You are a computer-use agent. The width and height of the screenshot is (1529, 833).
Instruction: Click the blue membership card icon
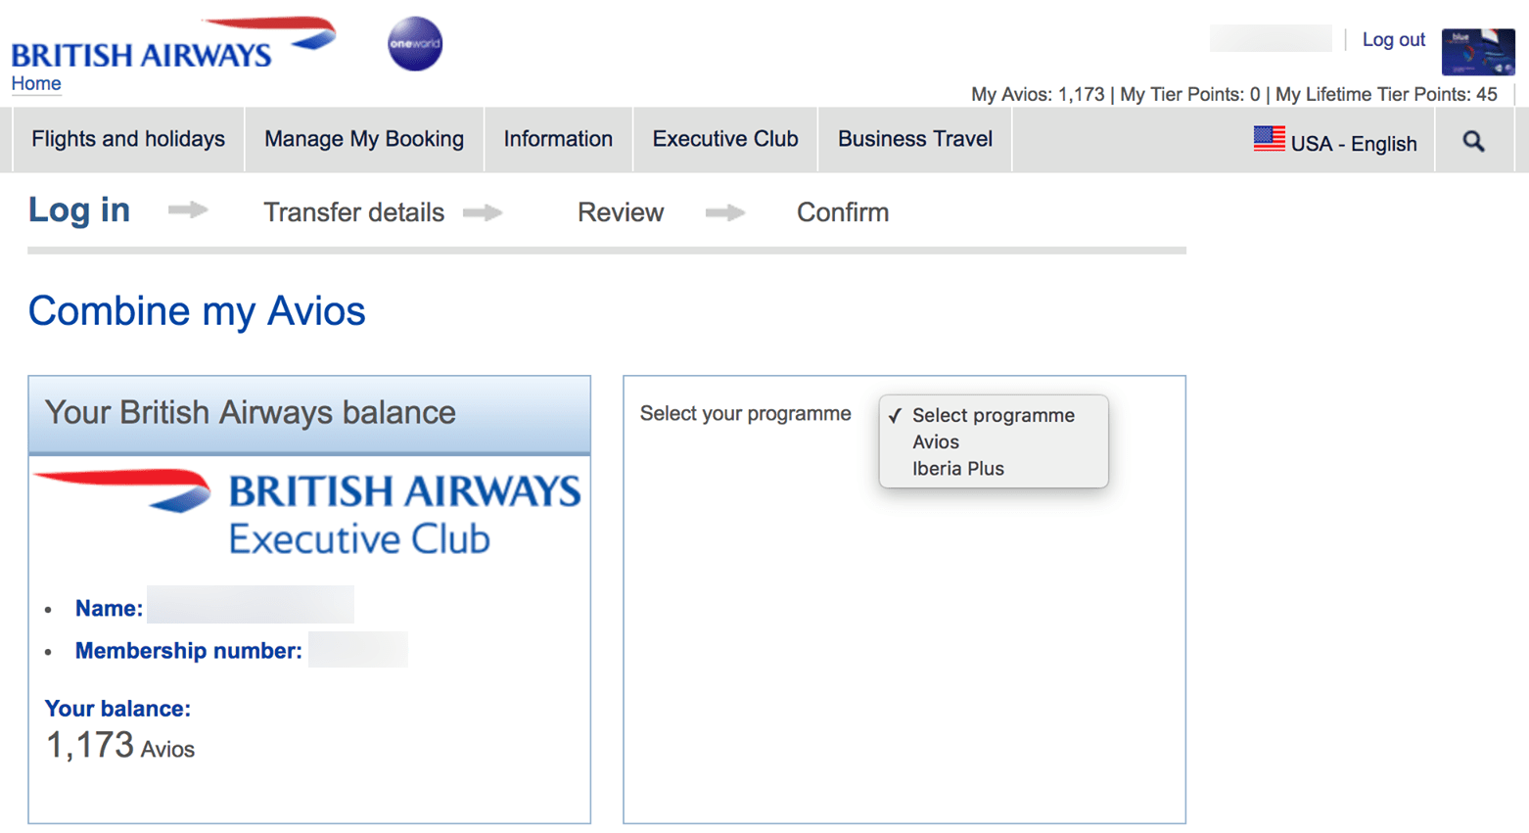pos(1478,51)
